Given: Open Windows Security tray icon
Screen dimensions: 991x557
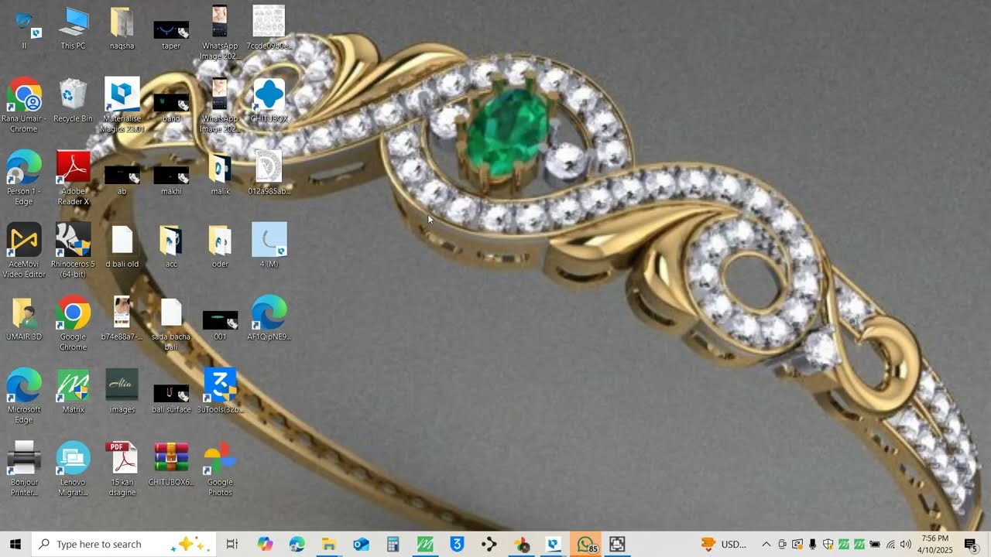Looking at the screenshot, I should click(828, 544).
